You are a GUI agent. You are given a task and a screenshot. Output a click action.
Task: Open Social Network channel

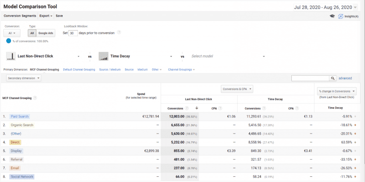tap(22, 177)
